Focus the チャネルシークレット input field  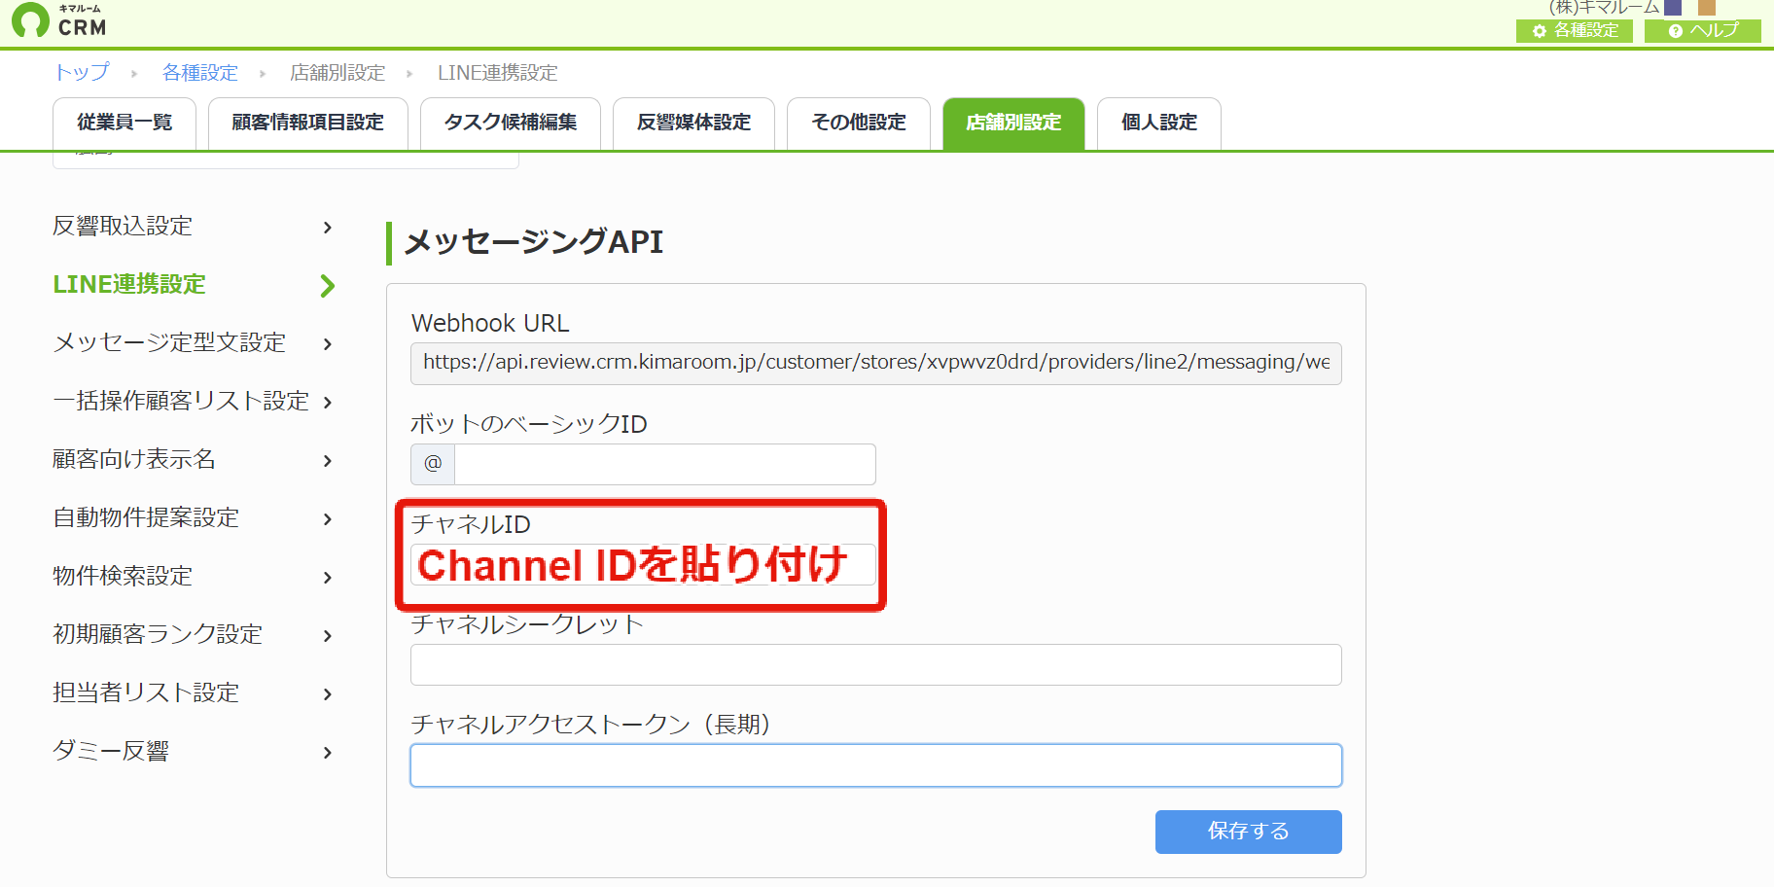pos(876,664)
